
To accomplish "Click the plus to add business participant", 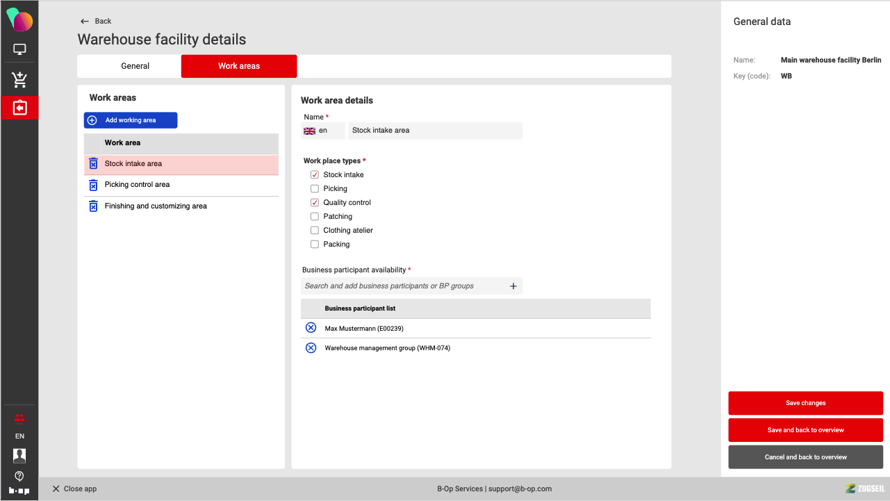I will coord(513,286).
